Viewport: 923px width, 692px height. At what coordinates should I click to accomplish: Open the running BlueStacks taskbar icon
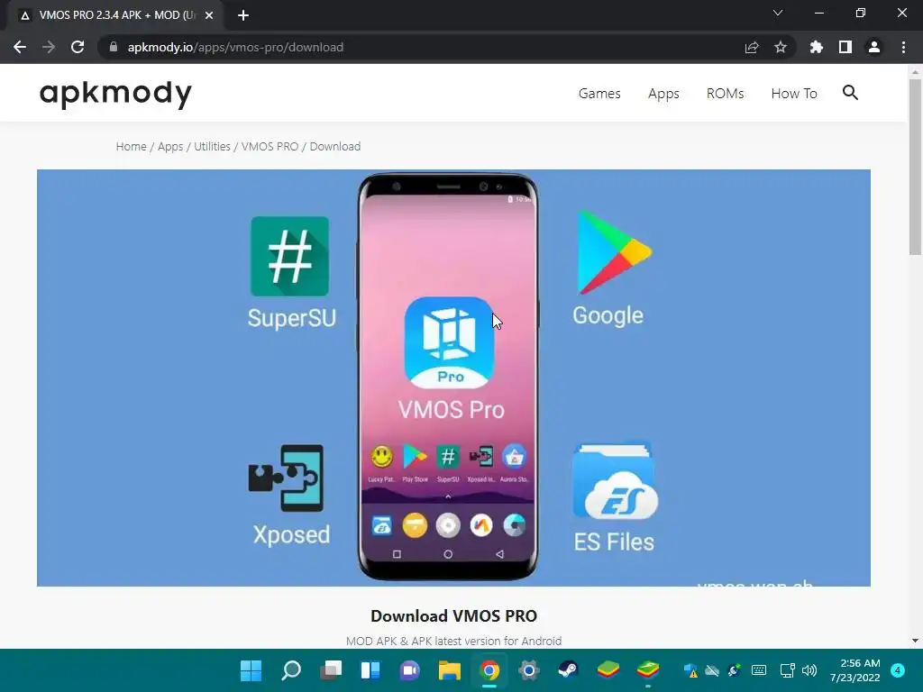coord(647,670)
